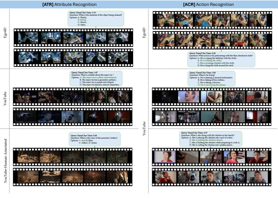This screenshot has height=198, width=278.
Task: Click the 'YouTube-Human Annotated' side label
Action: (5, 161)
